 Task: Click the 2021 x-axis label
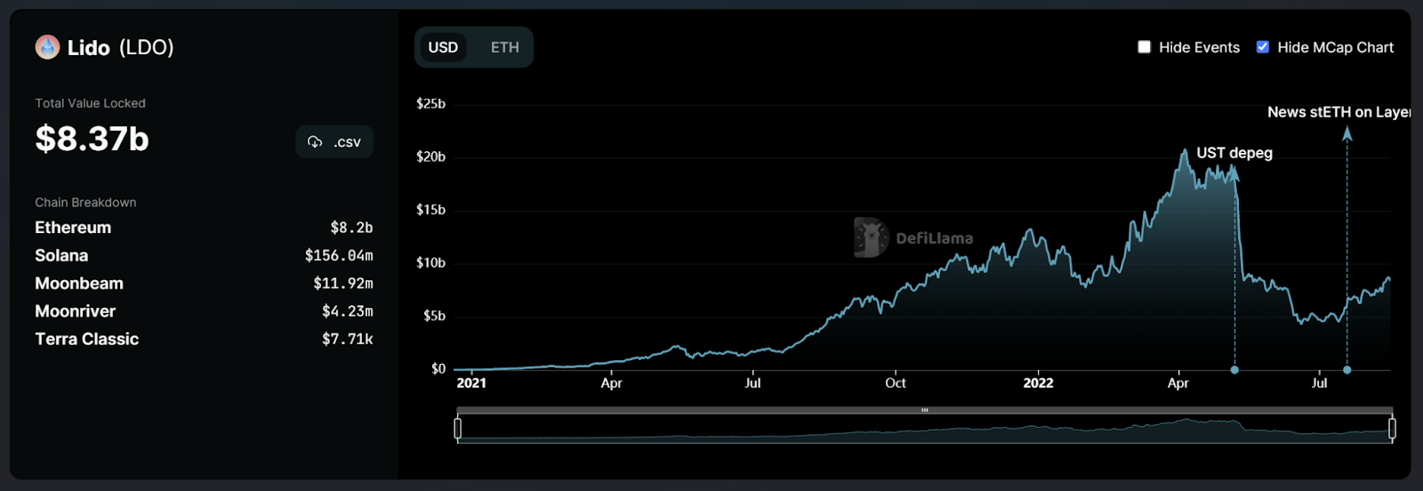click(471, 382)
